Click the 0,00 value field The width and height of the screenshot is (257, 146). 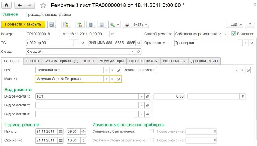[x=169, y=96]
